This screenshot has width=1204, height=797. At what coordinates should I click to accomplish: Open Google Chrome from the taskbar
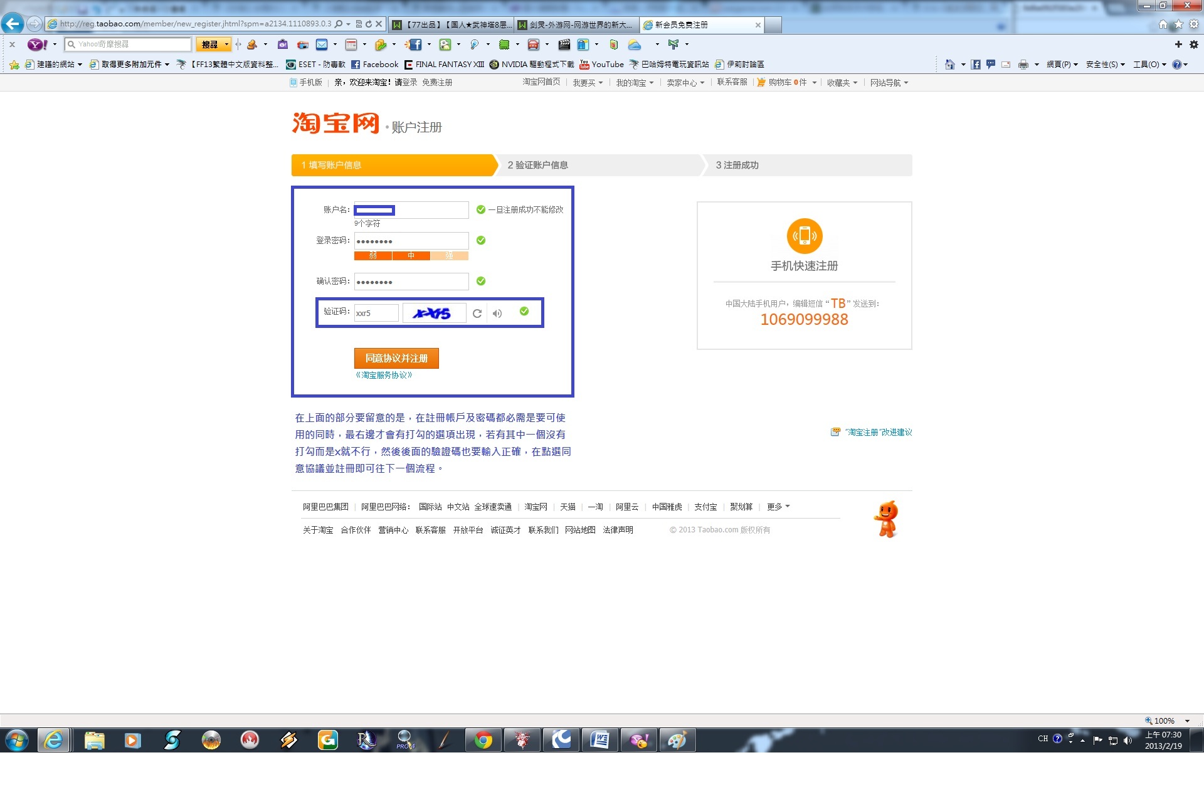click(483, 741)
